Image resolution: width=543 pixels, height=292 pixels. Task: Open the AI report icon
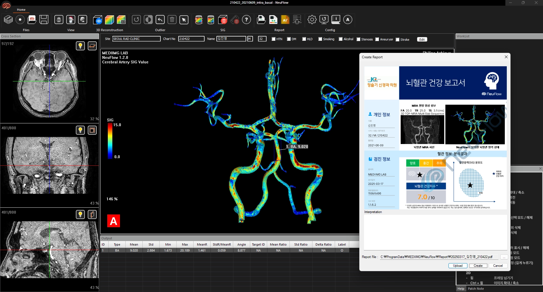[x=285, y=20]
